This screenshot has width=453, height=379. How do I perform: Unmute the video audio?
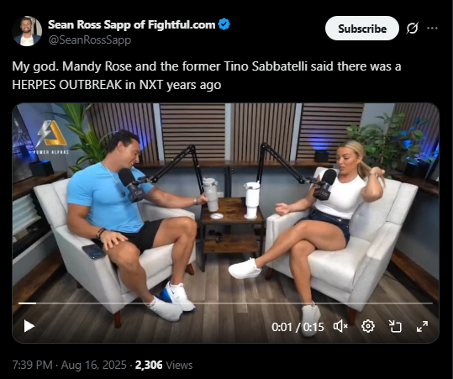point(340,327)
